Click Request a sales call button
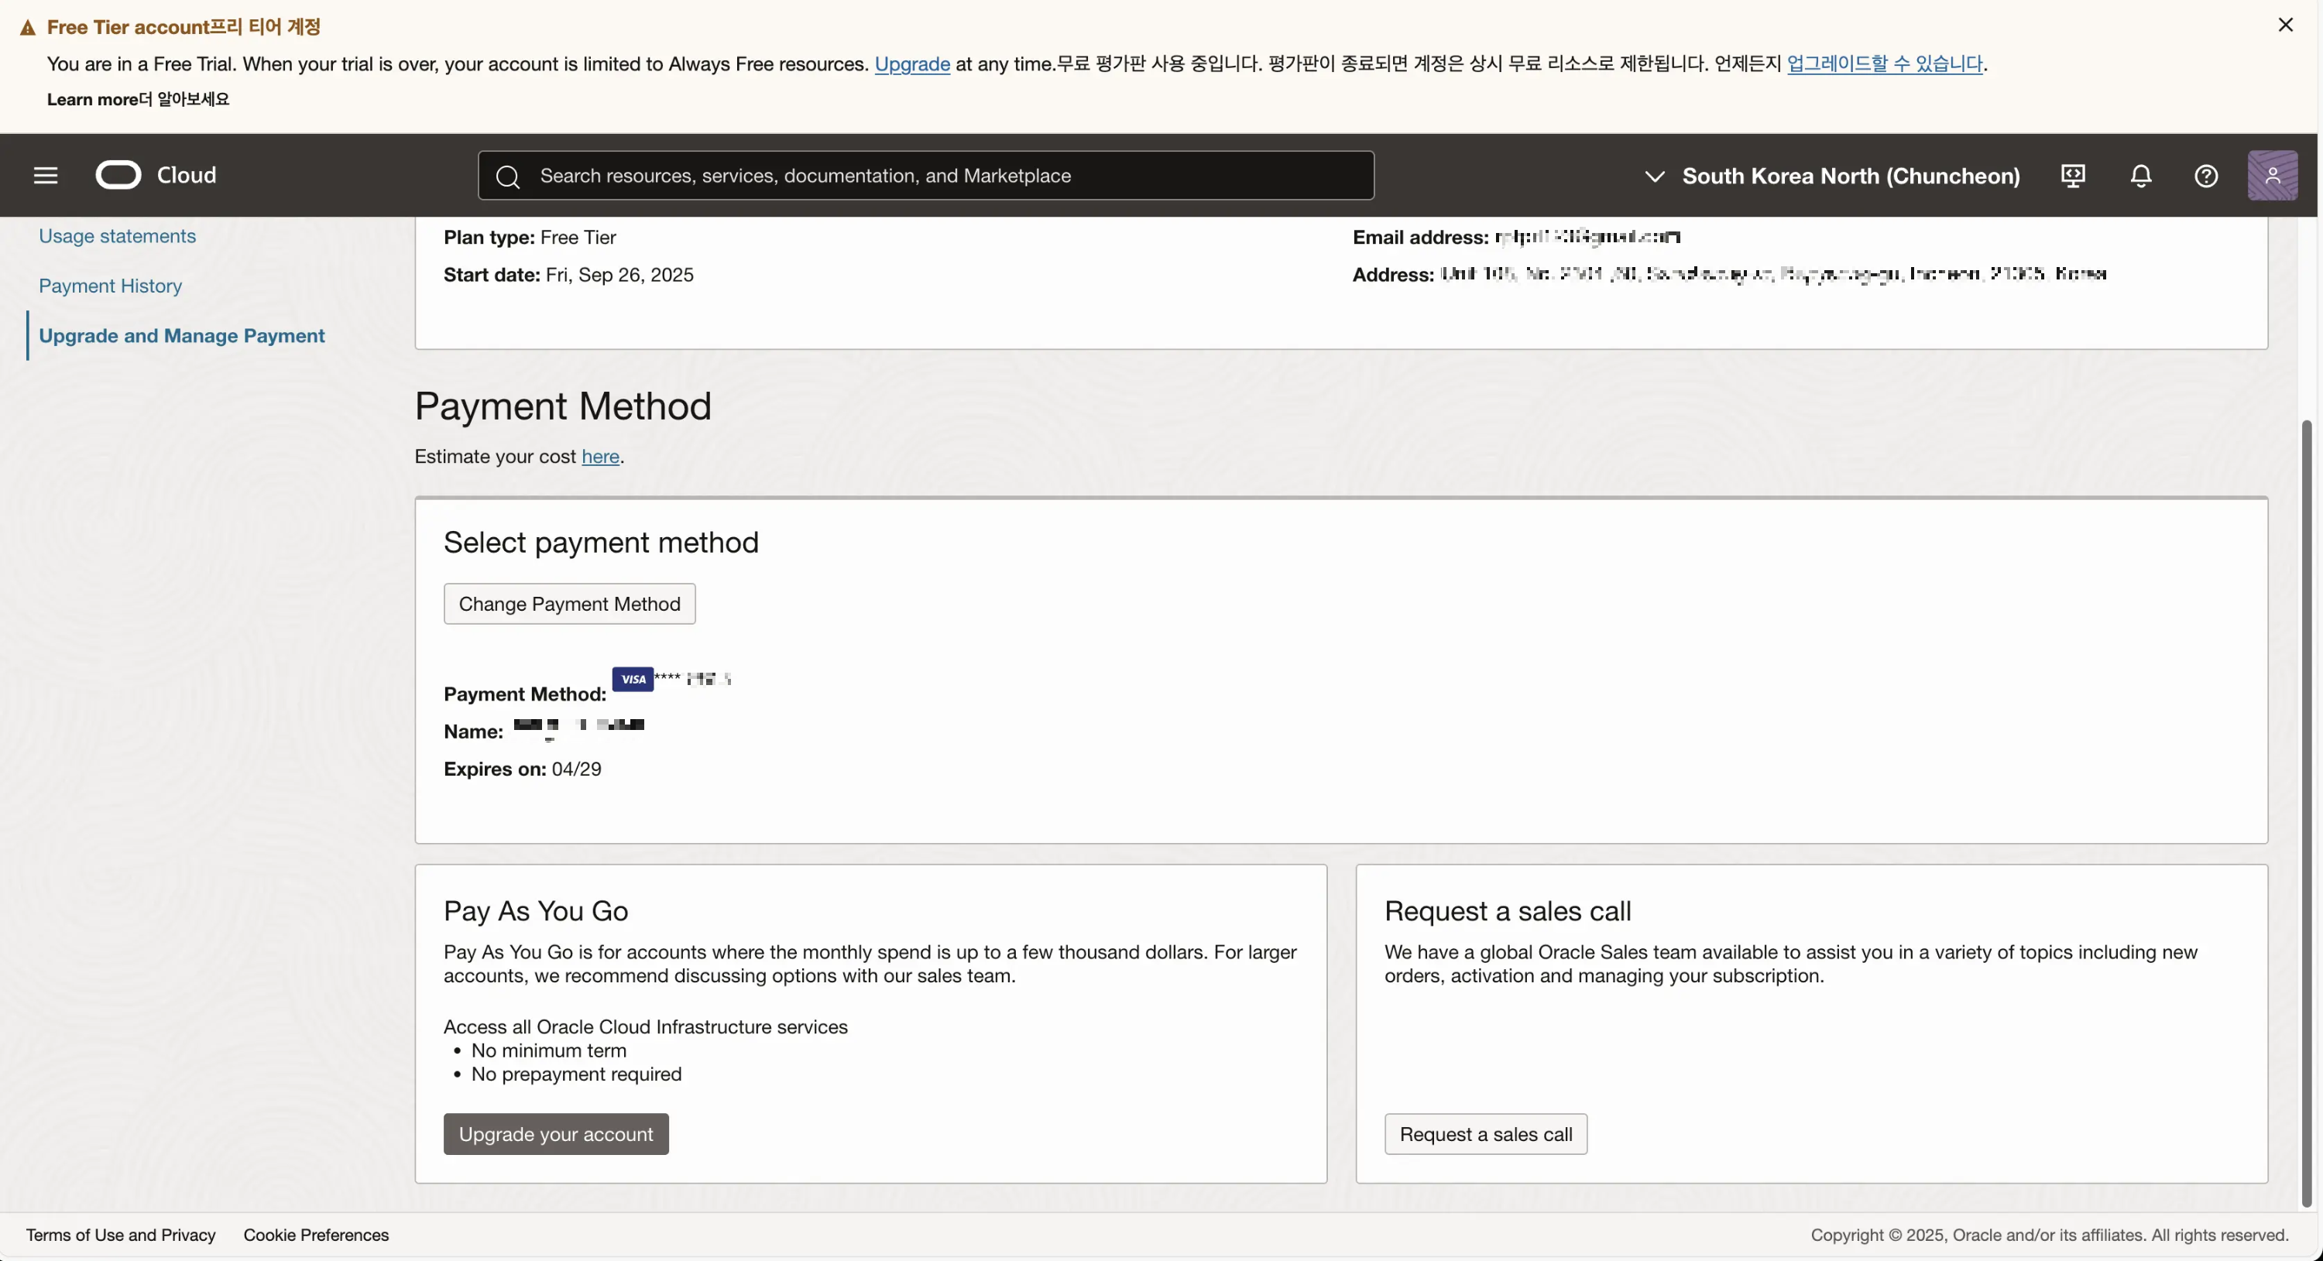 tap(1485, 1134)
